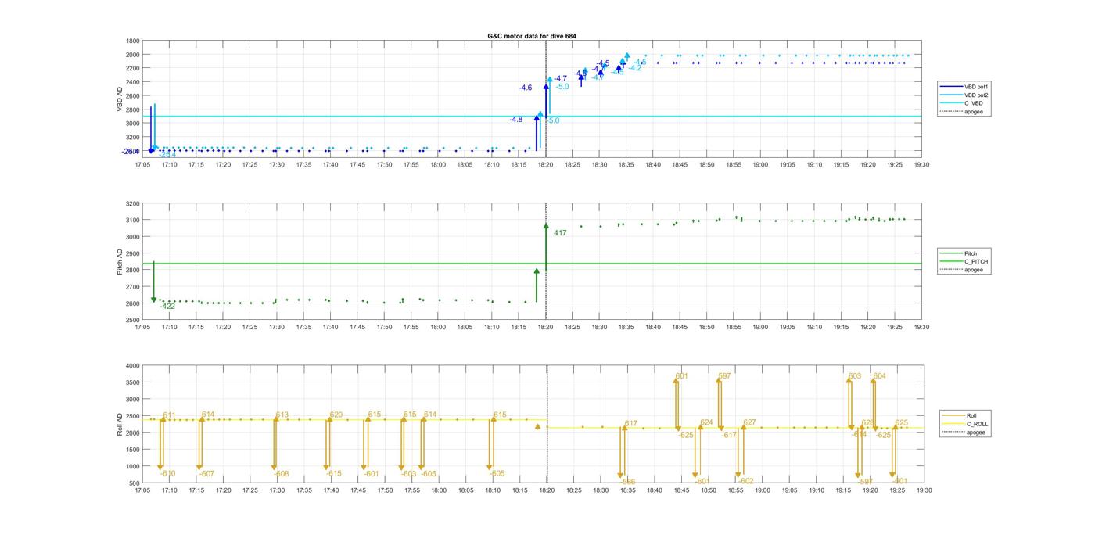Click the '-608' roll annotation

(282, 474)
